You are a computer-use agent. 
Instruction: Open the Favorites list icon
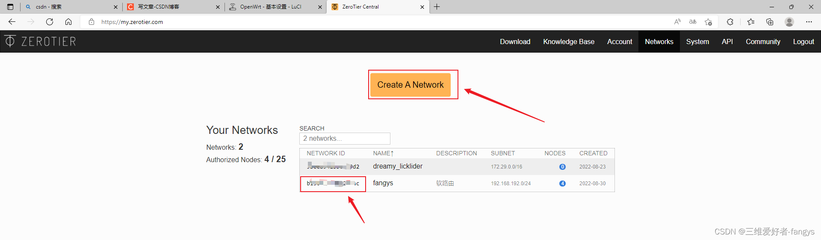pyautogui.click(x=751, y=22)
